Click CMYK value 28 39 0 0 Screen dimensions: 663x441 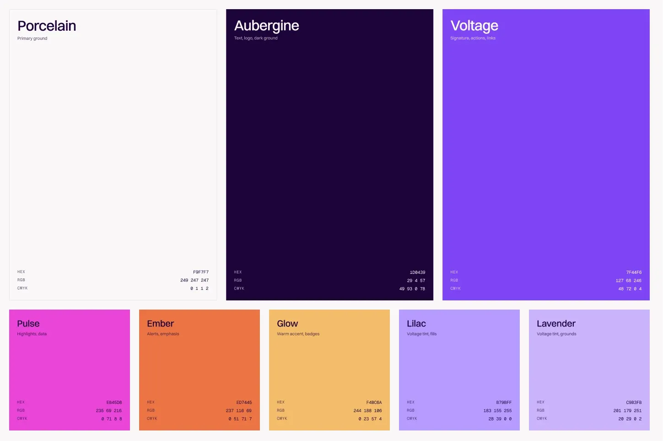500,419
